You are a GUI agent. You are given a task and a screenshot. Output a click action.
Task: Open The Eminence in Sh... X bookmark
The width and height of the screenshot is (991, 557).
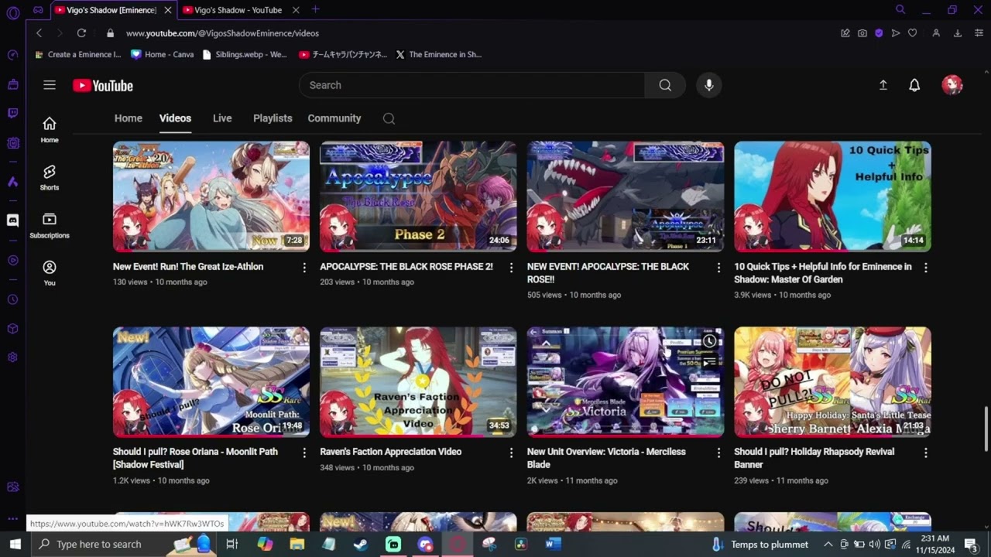tap(438, 55)
